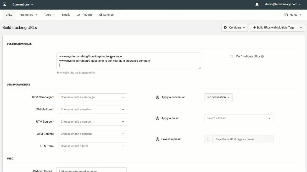Screen dimensions: 307x172
Task: Open the notifications bell
Action: coord(257,4)
